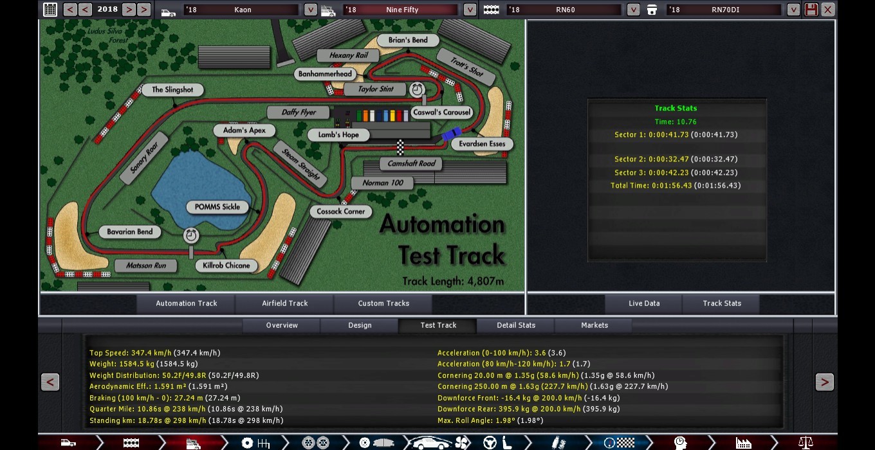Click the calendar icon in top bar
The image size is (875, 450).
tap(50, 10)
